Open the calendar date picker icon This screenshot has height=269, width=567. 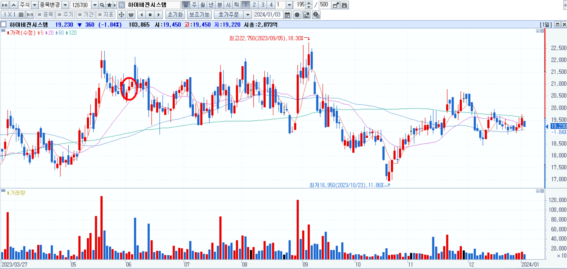point(287,15)
